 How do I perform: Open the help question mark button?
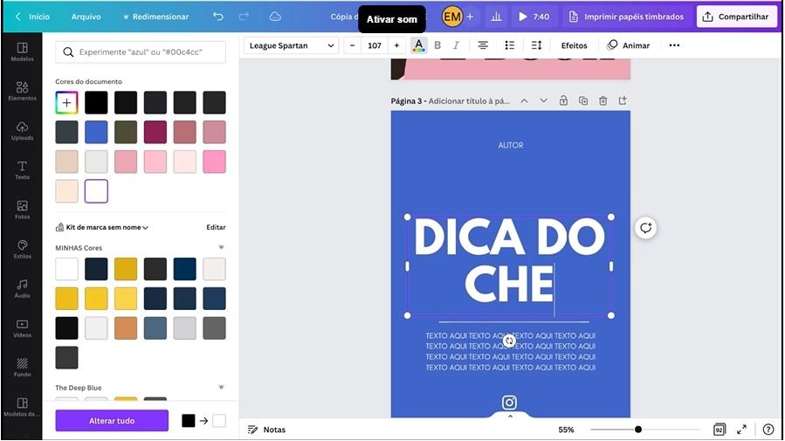pyautogui.click(x=768, y=430)
